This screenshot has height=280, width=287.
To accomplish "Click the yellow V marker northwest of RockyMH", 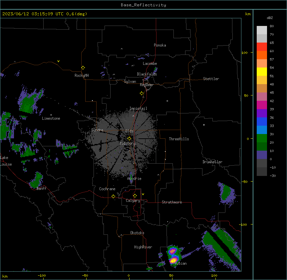I will (x=58, y=61).
